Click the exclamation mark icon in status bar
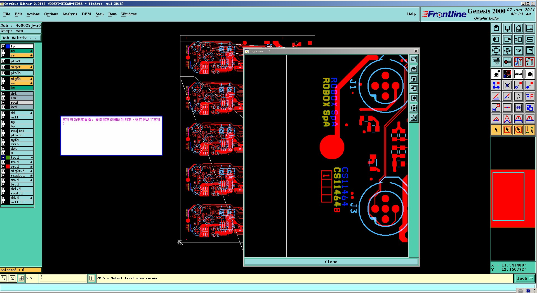This screenshot has height=293, width=537. tap(92, 278)
